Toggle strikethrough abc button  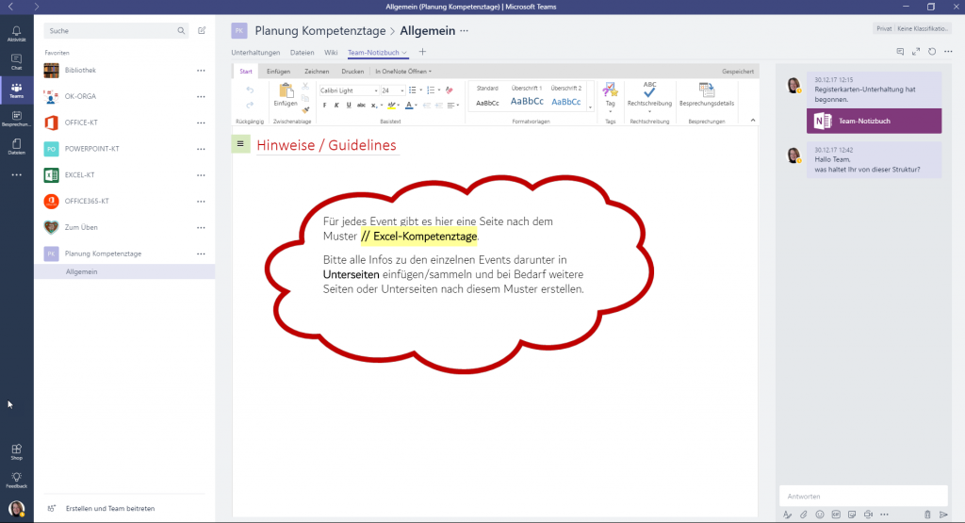pyautogui.click(x=361, y=106)
